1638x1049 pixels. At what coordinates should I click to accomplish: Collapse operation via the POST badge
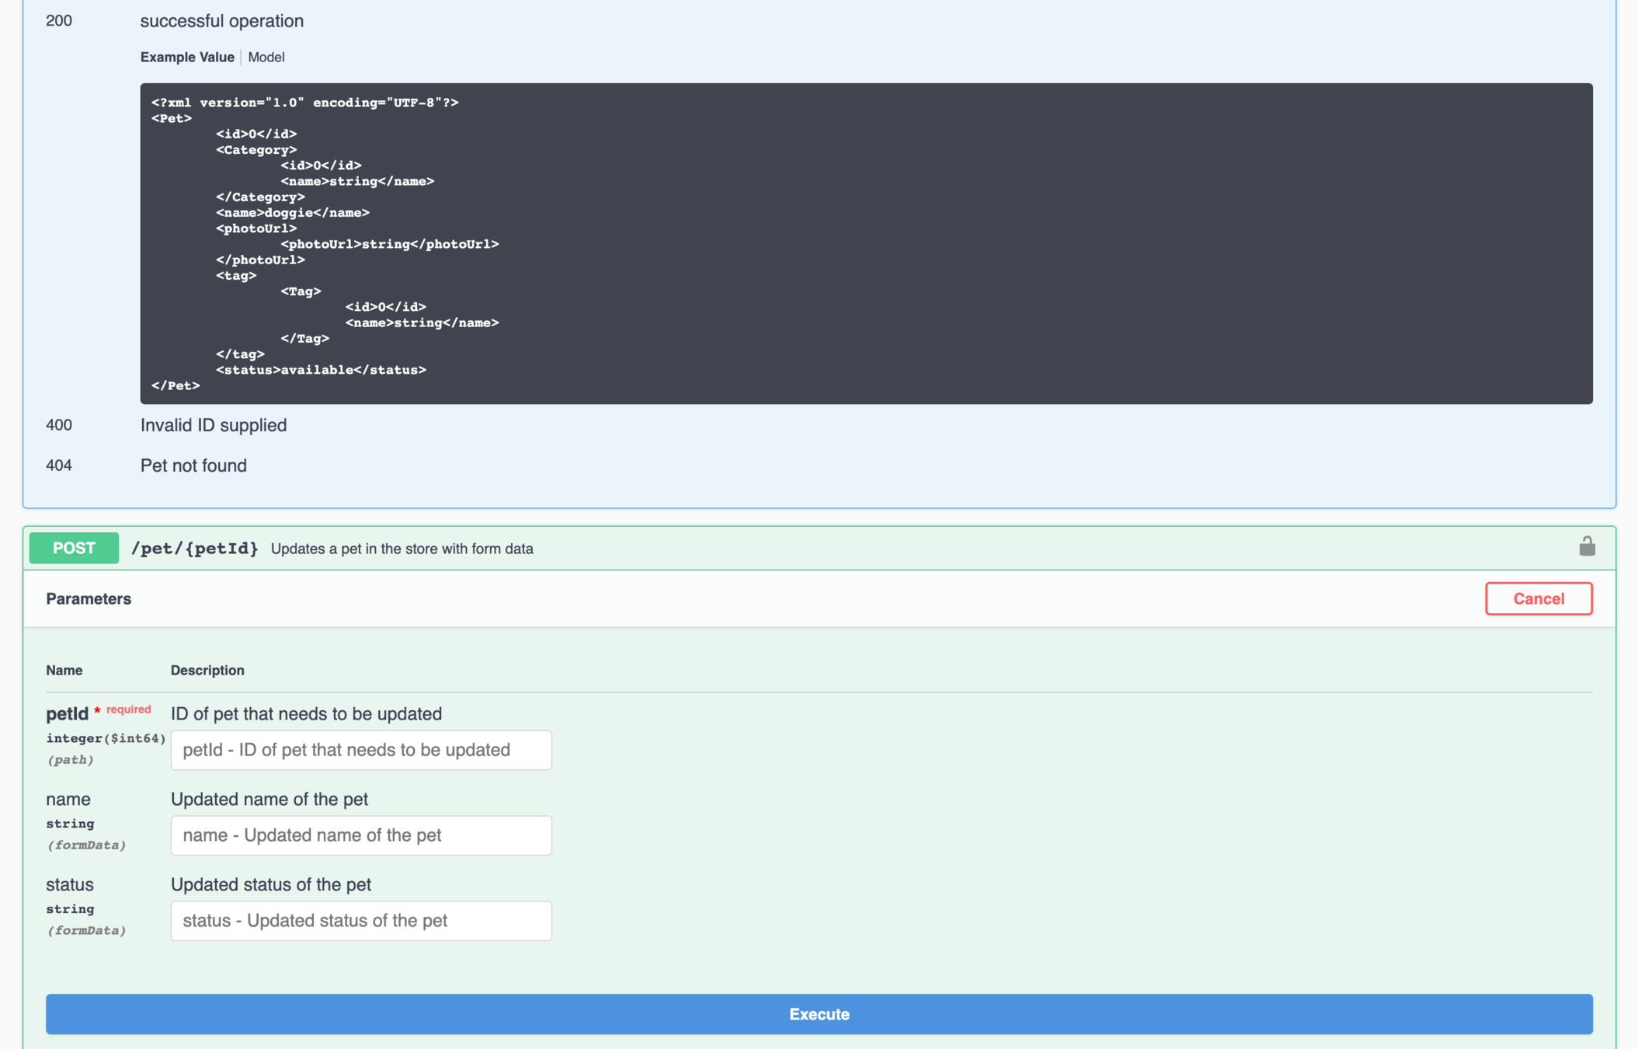click(74, 548)
